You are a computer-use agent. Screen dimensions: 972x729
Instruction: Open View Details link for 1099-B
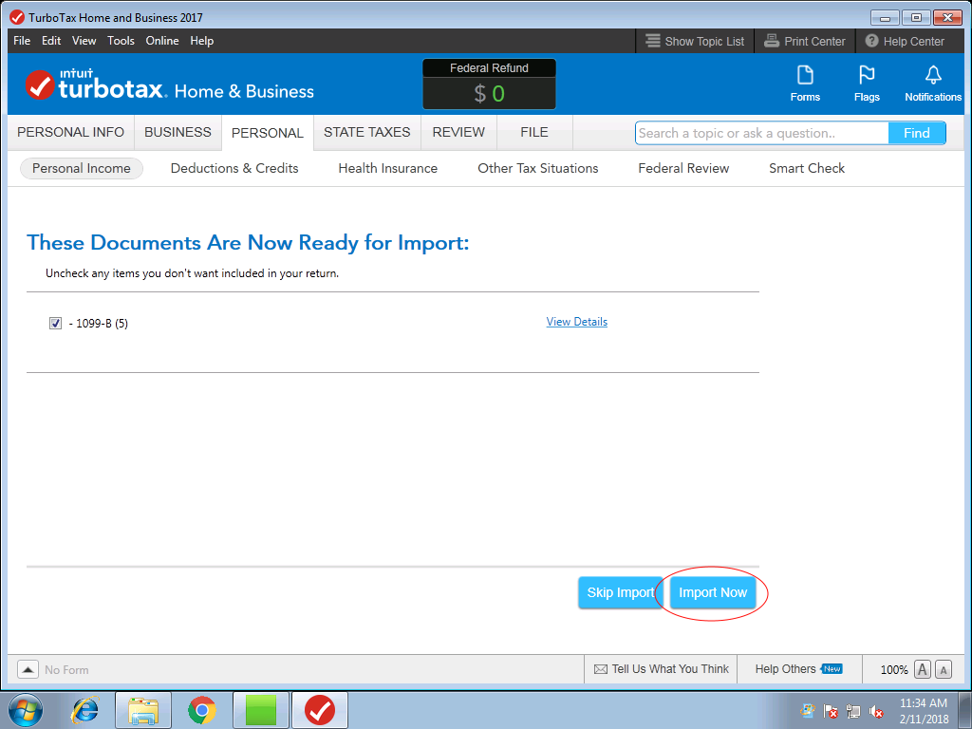(576, 322)
